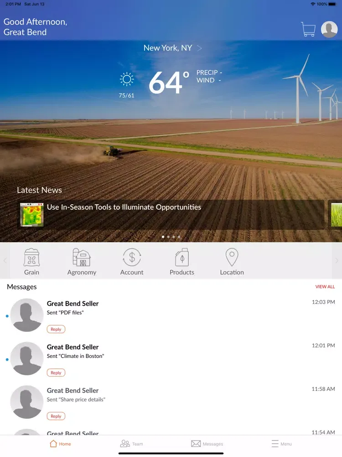Tap the 75/61 high-low temperature

pos(126,96)
